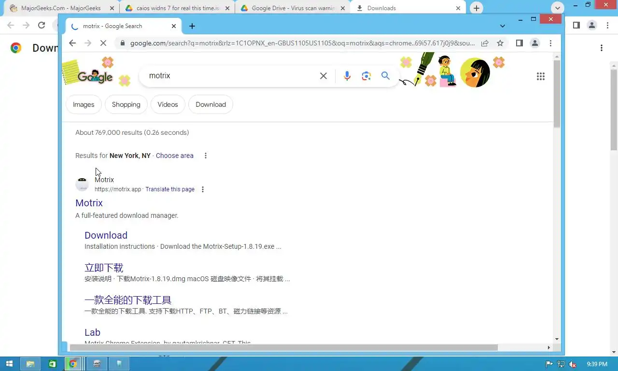
Task: Click the address bar URL
Action: (302, 43)
